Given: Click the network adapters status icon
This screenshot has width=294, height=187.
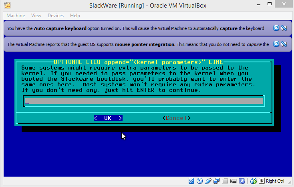Looking at the screenshot, I should 217,181.
